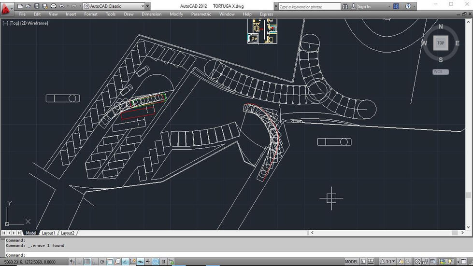Viewport: 473px width, 266px height.
Task: Click the Open file folder icon
Action: point(29,6)
